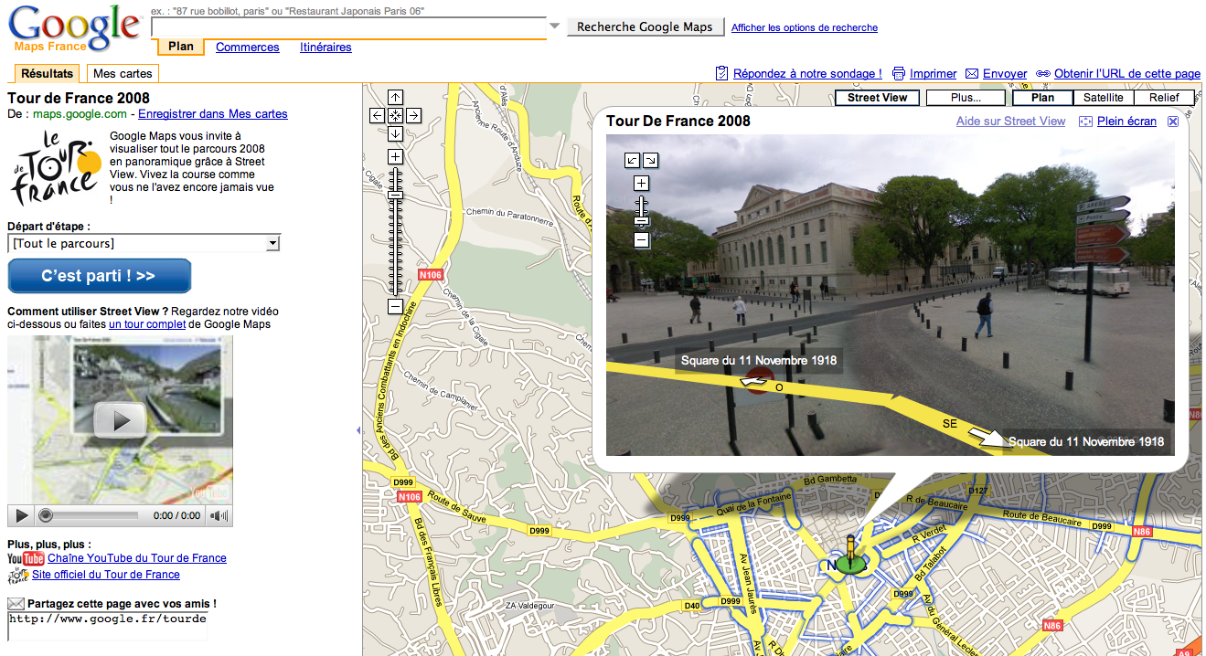Pan the map south with down arrow
The height and width of the screenshot is (656, 1206).
pyautogui.click(x=395, y=134)
